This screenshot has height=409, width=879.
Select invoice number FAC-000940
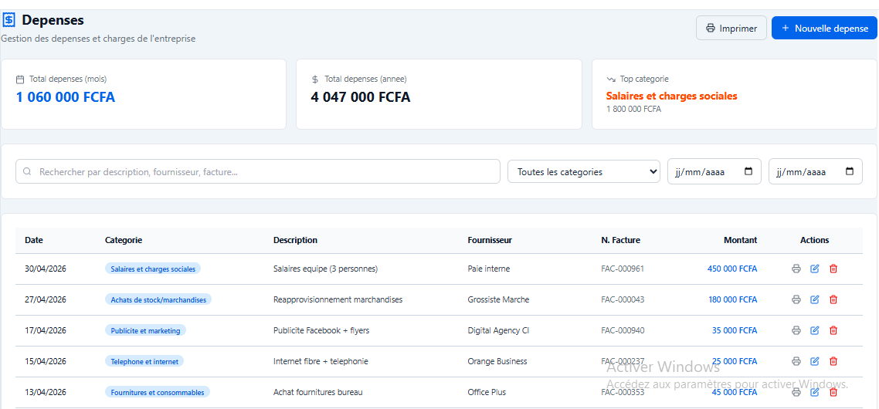[x=623, y=330]
